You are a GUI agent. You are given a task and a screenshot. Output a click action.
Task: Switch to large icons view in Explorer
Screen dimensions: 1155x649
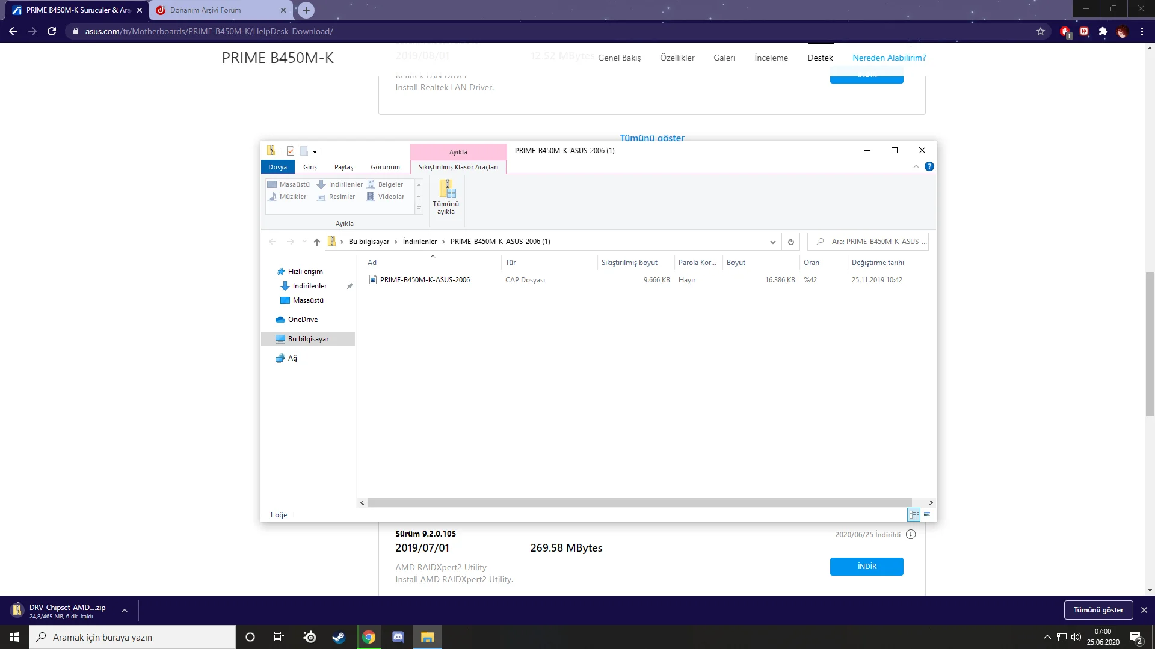[927, 514]
